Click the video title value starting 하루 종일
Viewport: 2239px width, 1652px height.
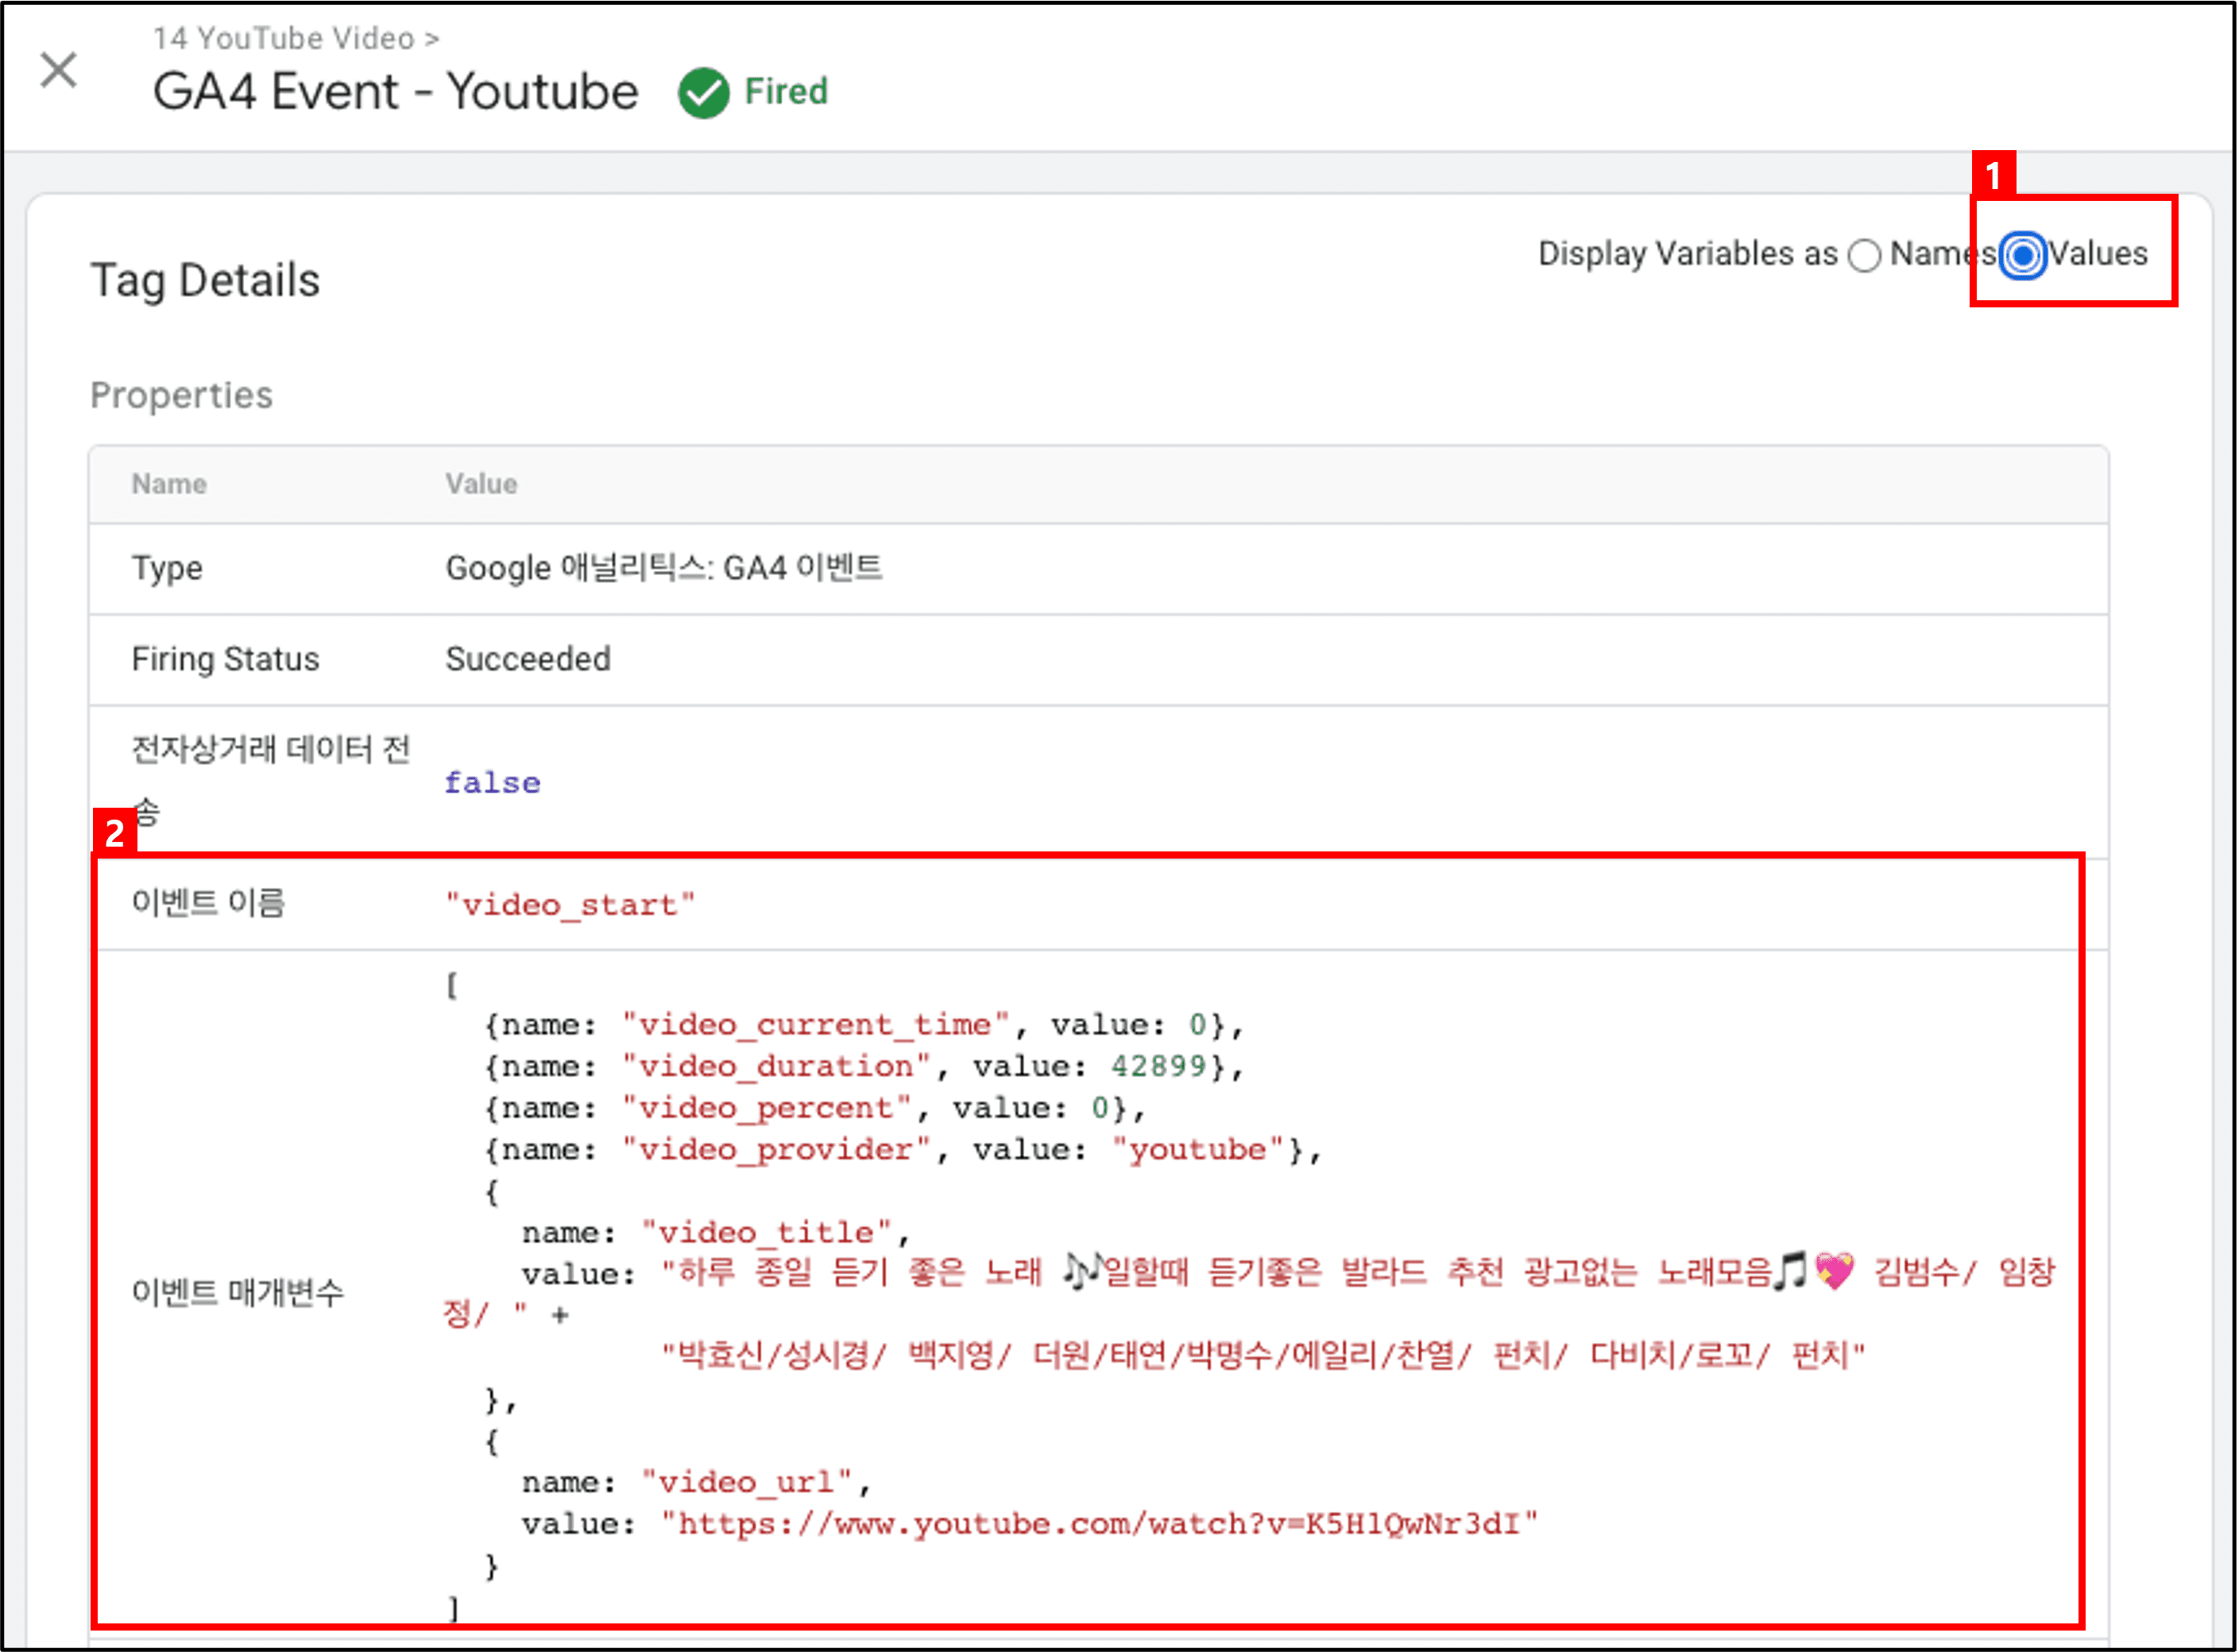1248,1293
